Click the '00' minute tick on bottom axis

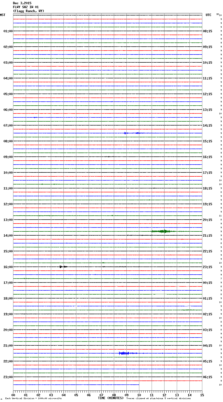pyautogui.click(x=13, y=395)
